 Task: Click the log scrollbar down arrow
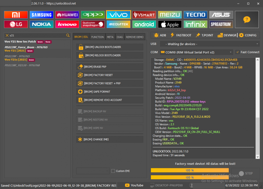point(258,157)
